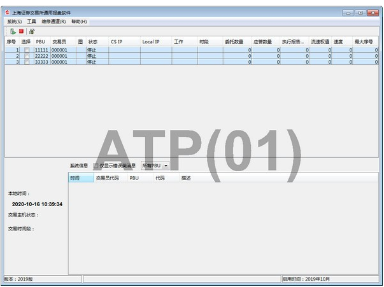Click the window title 上海证券交易所通用报盘软件
This screenshot has height=287, width=384.
pos(41,13)
